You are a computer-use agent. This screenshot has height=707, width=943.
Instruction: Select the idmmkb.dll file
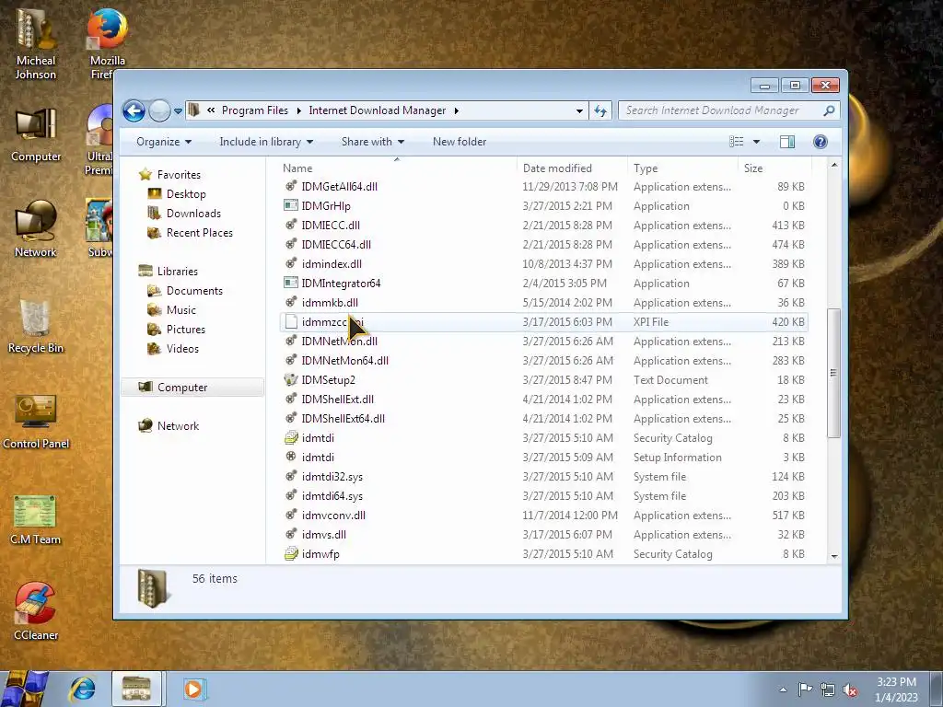(x=330, y=302)
